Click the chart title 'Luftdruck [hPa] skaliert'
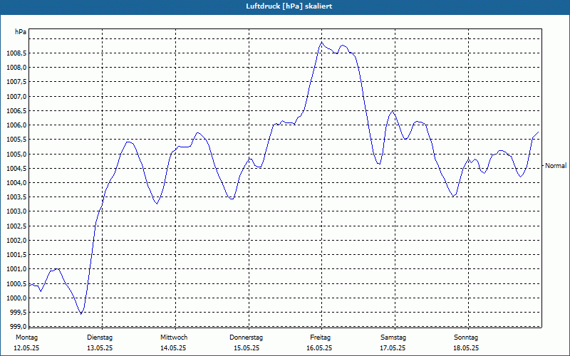 pos(289,6)
